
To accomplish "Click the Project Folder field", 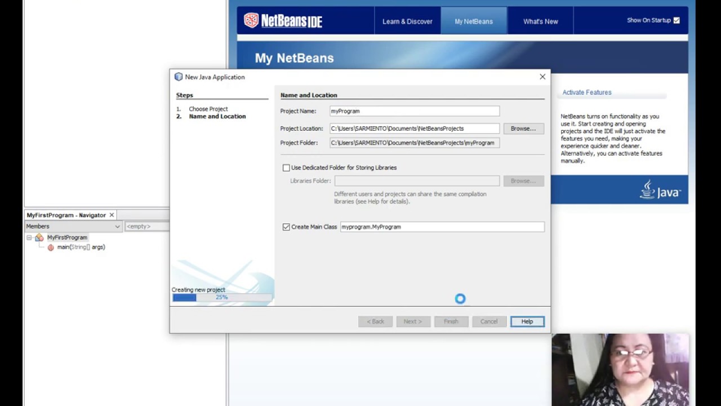I will click(415, 143).
